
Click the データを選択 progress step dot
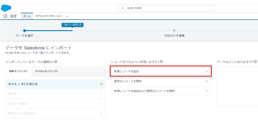25,31
